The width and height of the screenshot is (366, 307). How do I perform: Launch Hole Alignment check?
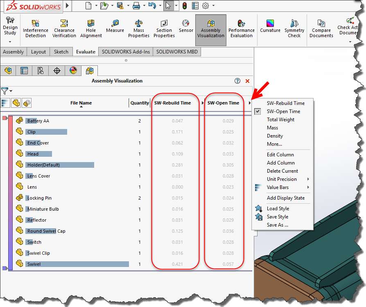point(91,29)
